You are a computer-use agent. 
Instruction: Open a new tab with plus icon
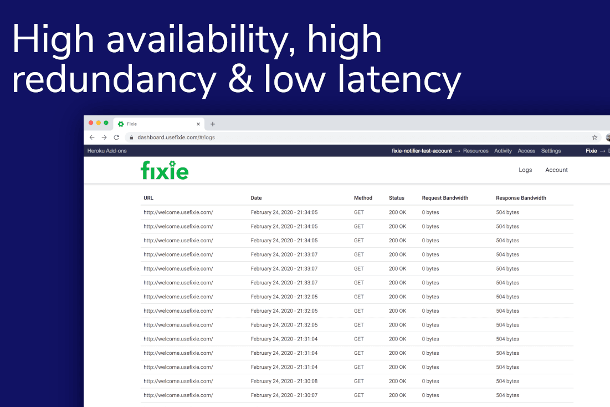(213, 124)
